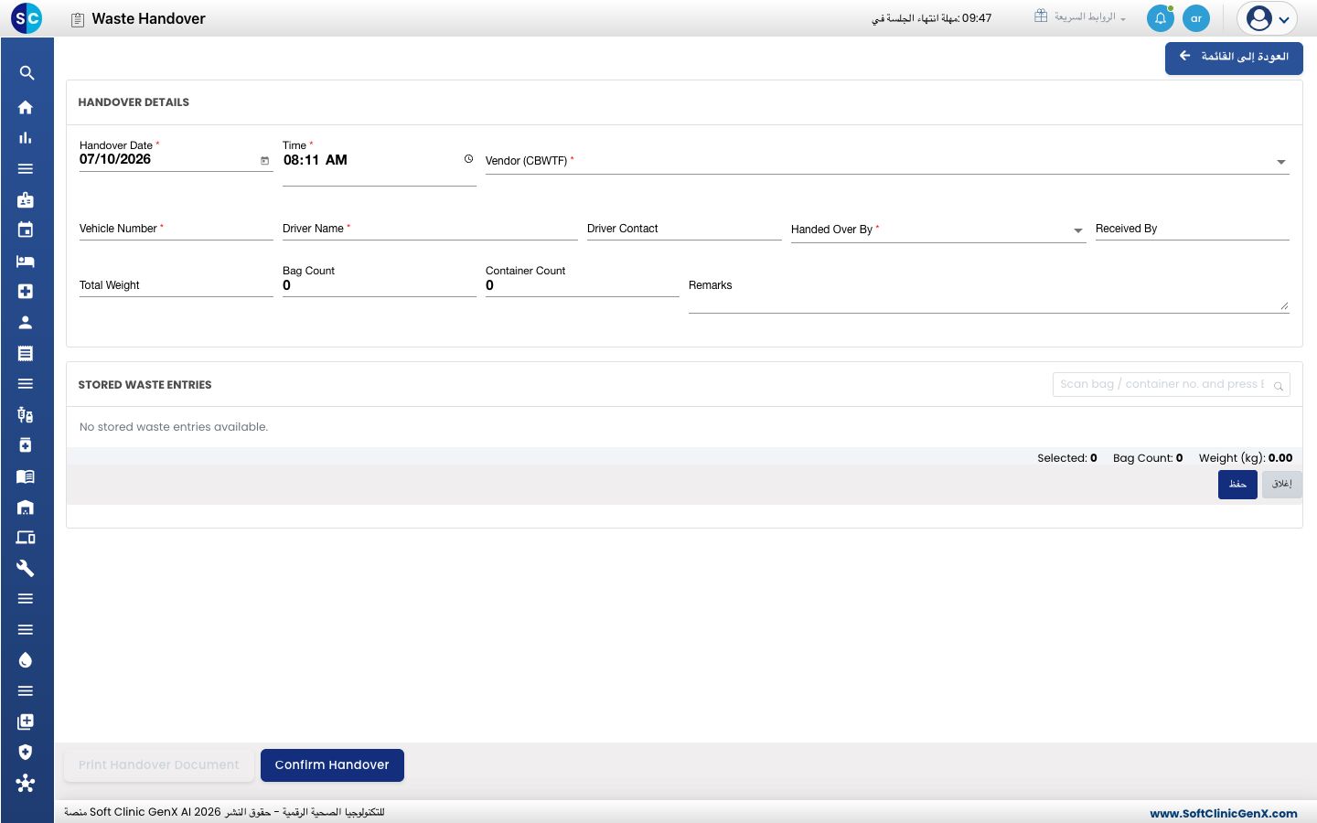The height and width of the screenshot is (823, 1317).
Task: Click the wrench maintenance icon in sidebar
Action: click(x=26, y=568)
